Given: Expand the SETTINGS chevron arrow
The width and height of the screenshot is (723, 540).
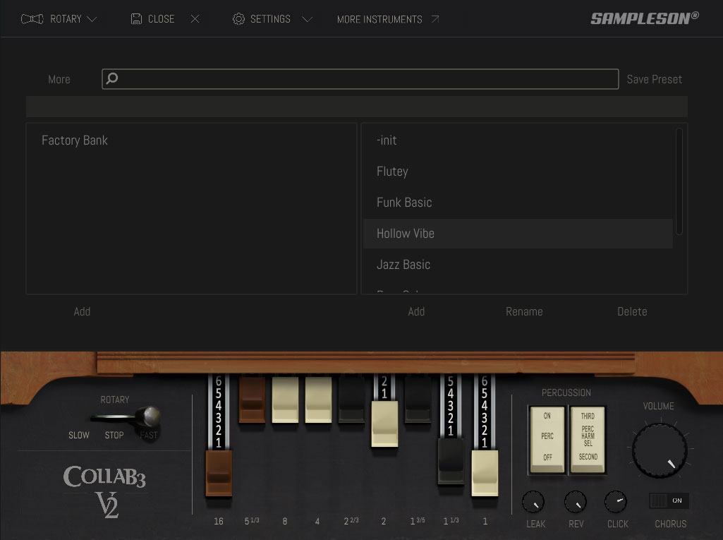Looking at the screenshot, I should point(307,19).
